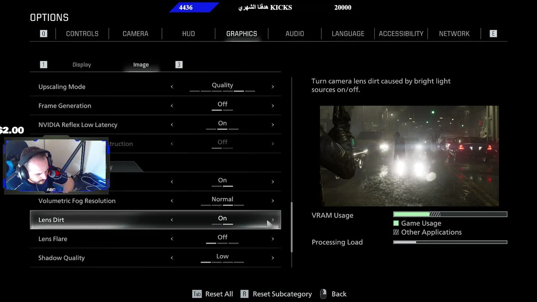
Task: Click the Back button label
Action: pos(339,294)
